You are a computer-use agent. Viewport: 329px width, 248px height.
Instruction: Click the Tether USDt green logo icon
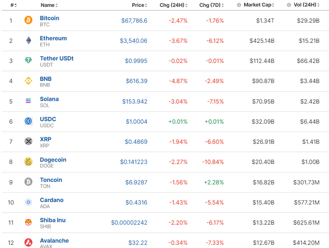[28, 60]
